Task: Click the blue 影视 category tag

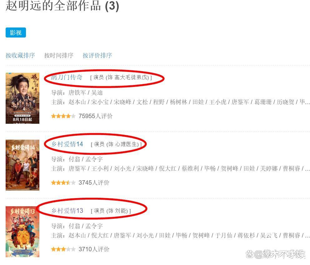Action: click(16, 32)
